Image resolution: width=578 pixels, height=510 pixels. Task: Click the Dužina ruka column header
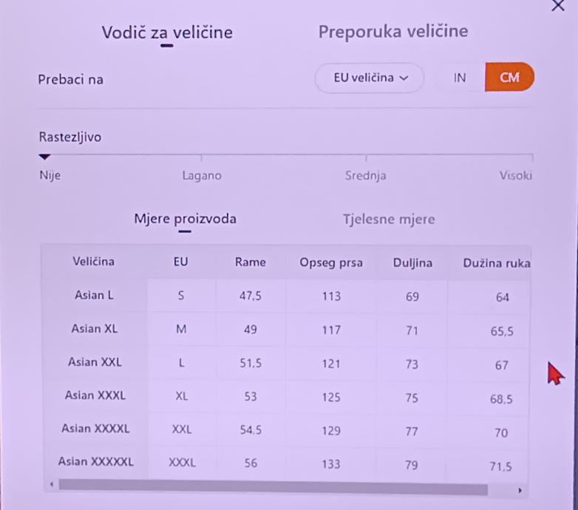coord(496,262)
